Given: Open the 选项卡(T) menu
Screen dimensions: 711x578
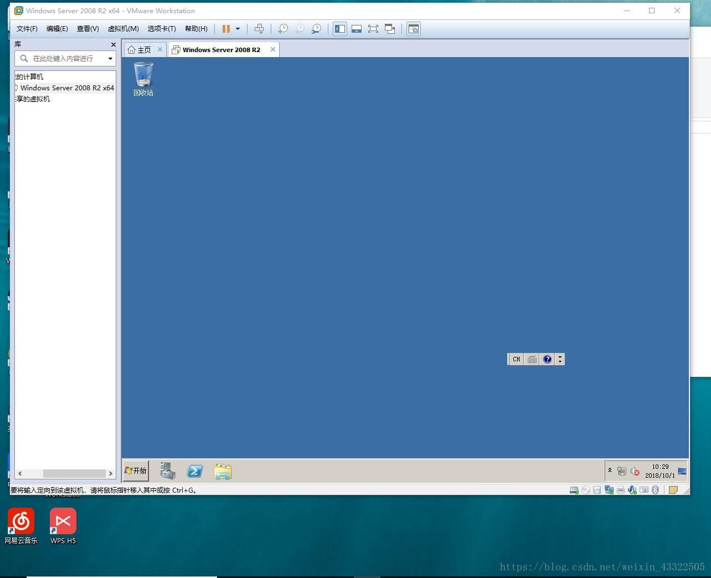Looking at the screenshot, I should 162,29.
